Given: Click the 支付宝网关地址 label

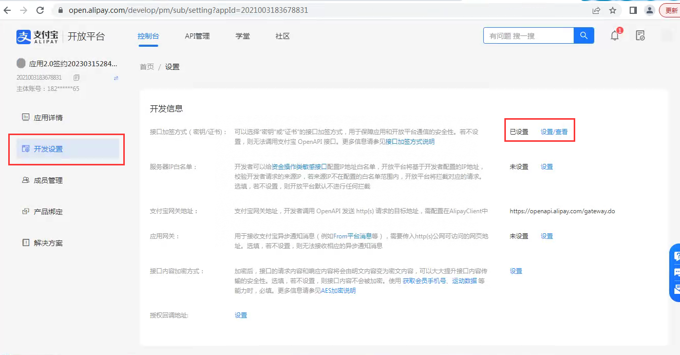Looking at the screenshot, I should (174, 211).
